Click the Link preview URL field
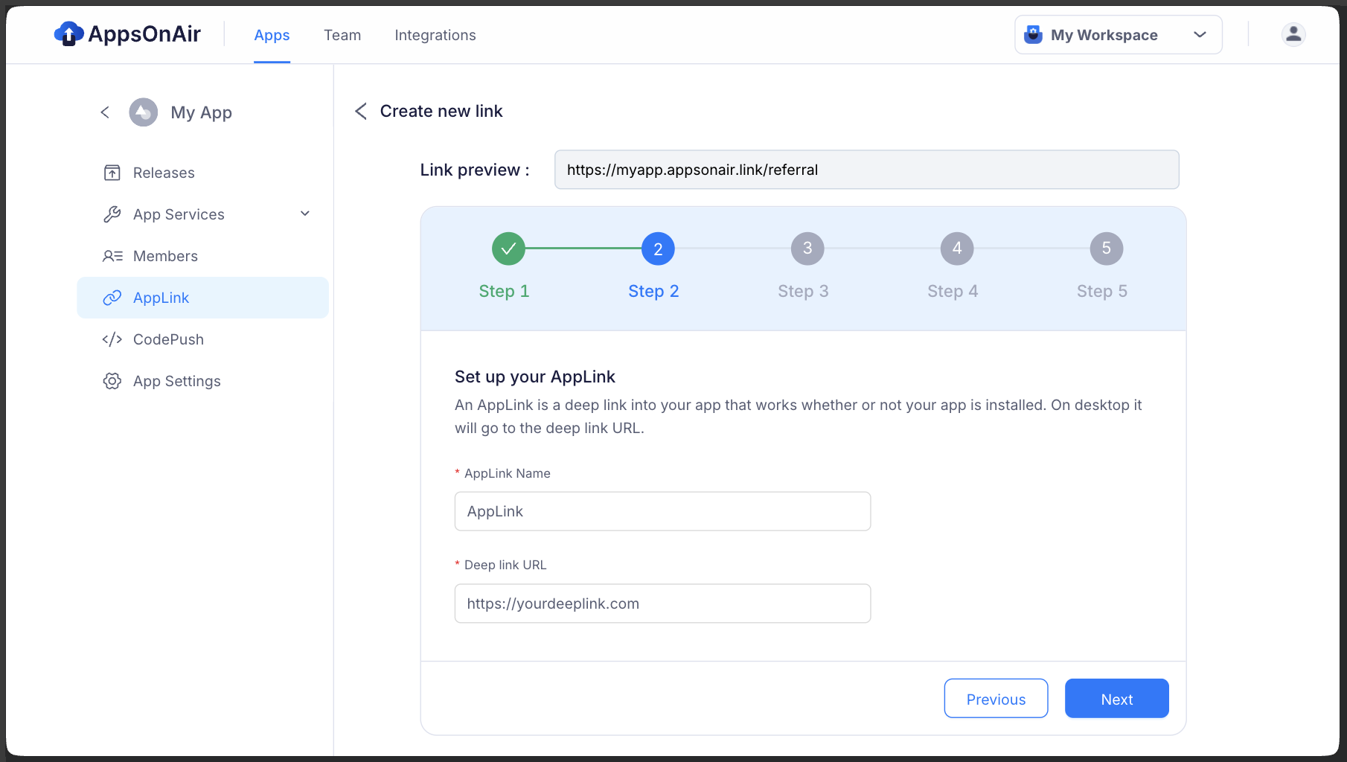Screen dimensions: 1347x762 [x=866, y=170]
